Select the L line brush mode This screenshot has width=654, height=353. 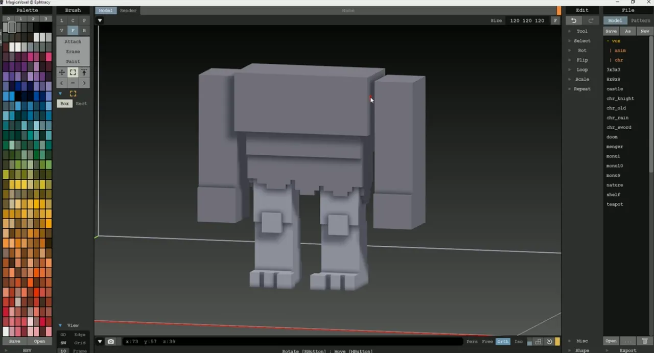click(62, 20)
